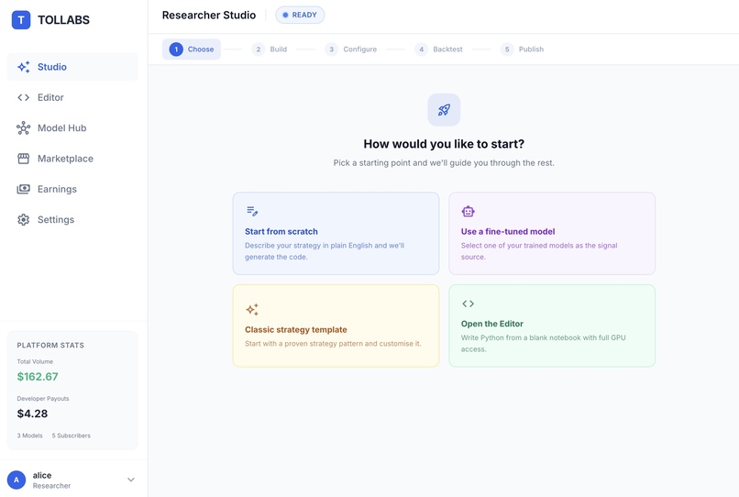Click the 'How would you like to start?' heading
The height and width of the screenshot is (497, 739).
point(444,144)
